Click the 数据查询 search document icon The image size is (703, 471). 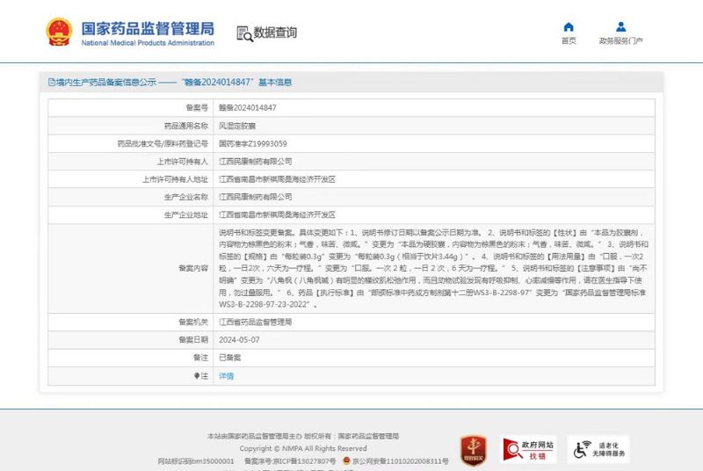(x=243, y=33)
